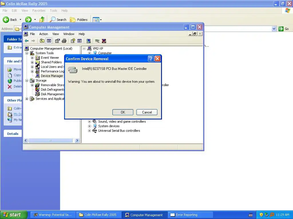Click the Uninstall device red X icon
This screenshot has width=293, height=219.
tap(104, 41)
